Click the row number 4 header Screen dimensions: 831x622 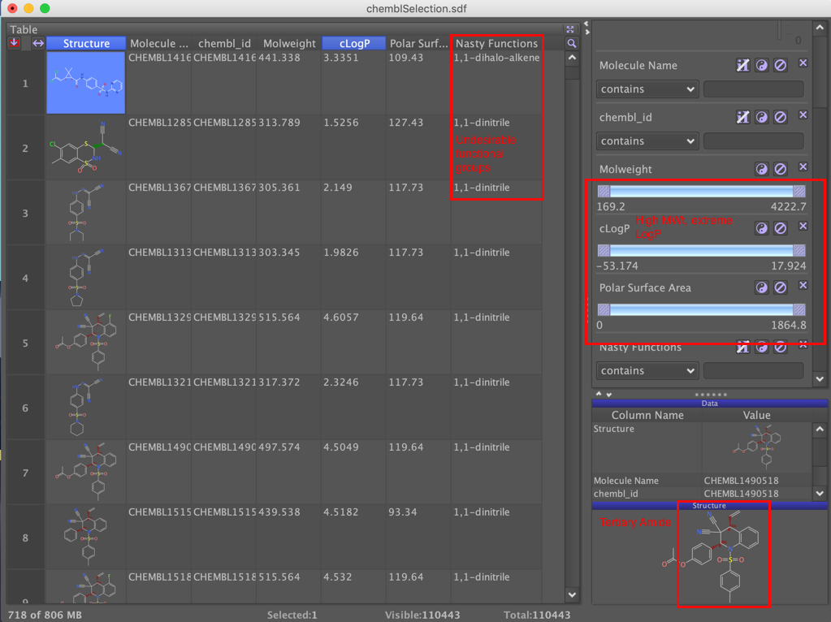(25, 279)
